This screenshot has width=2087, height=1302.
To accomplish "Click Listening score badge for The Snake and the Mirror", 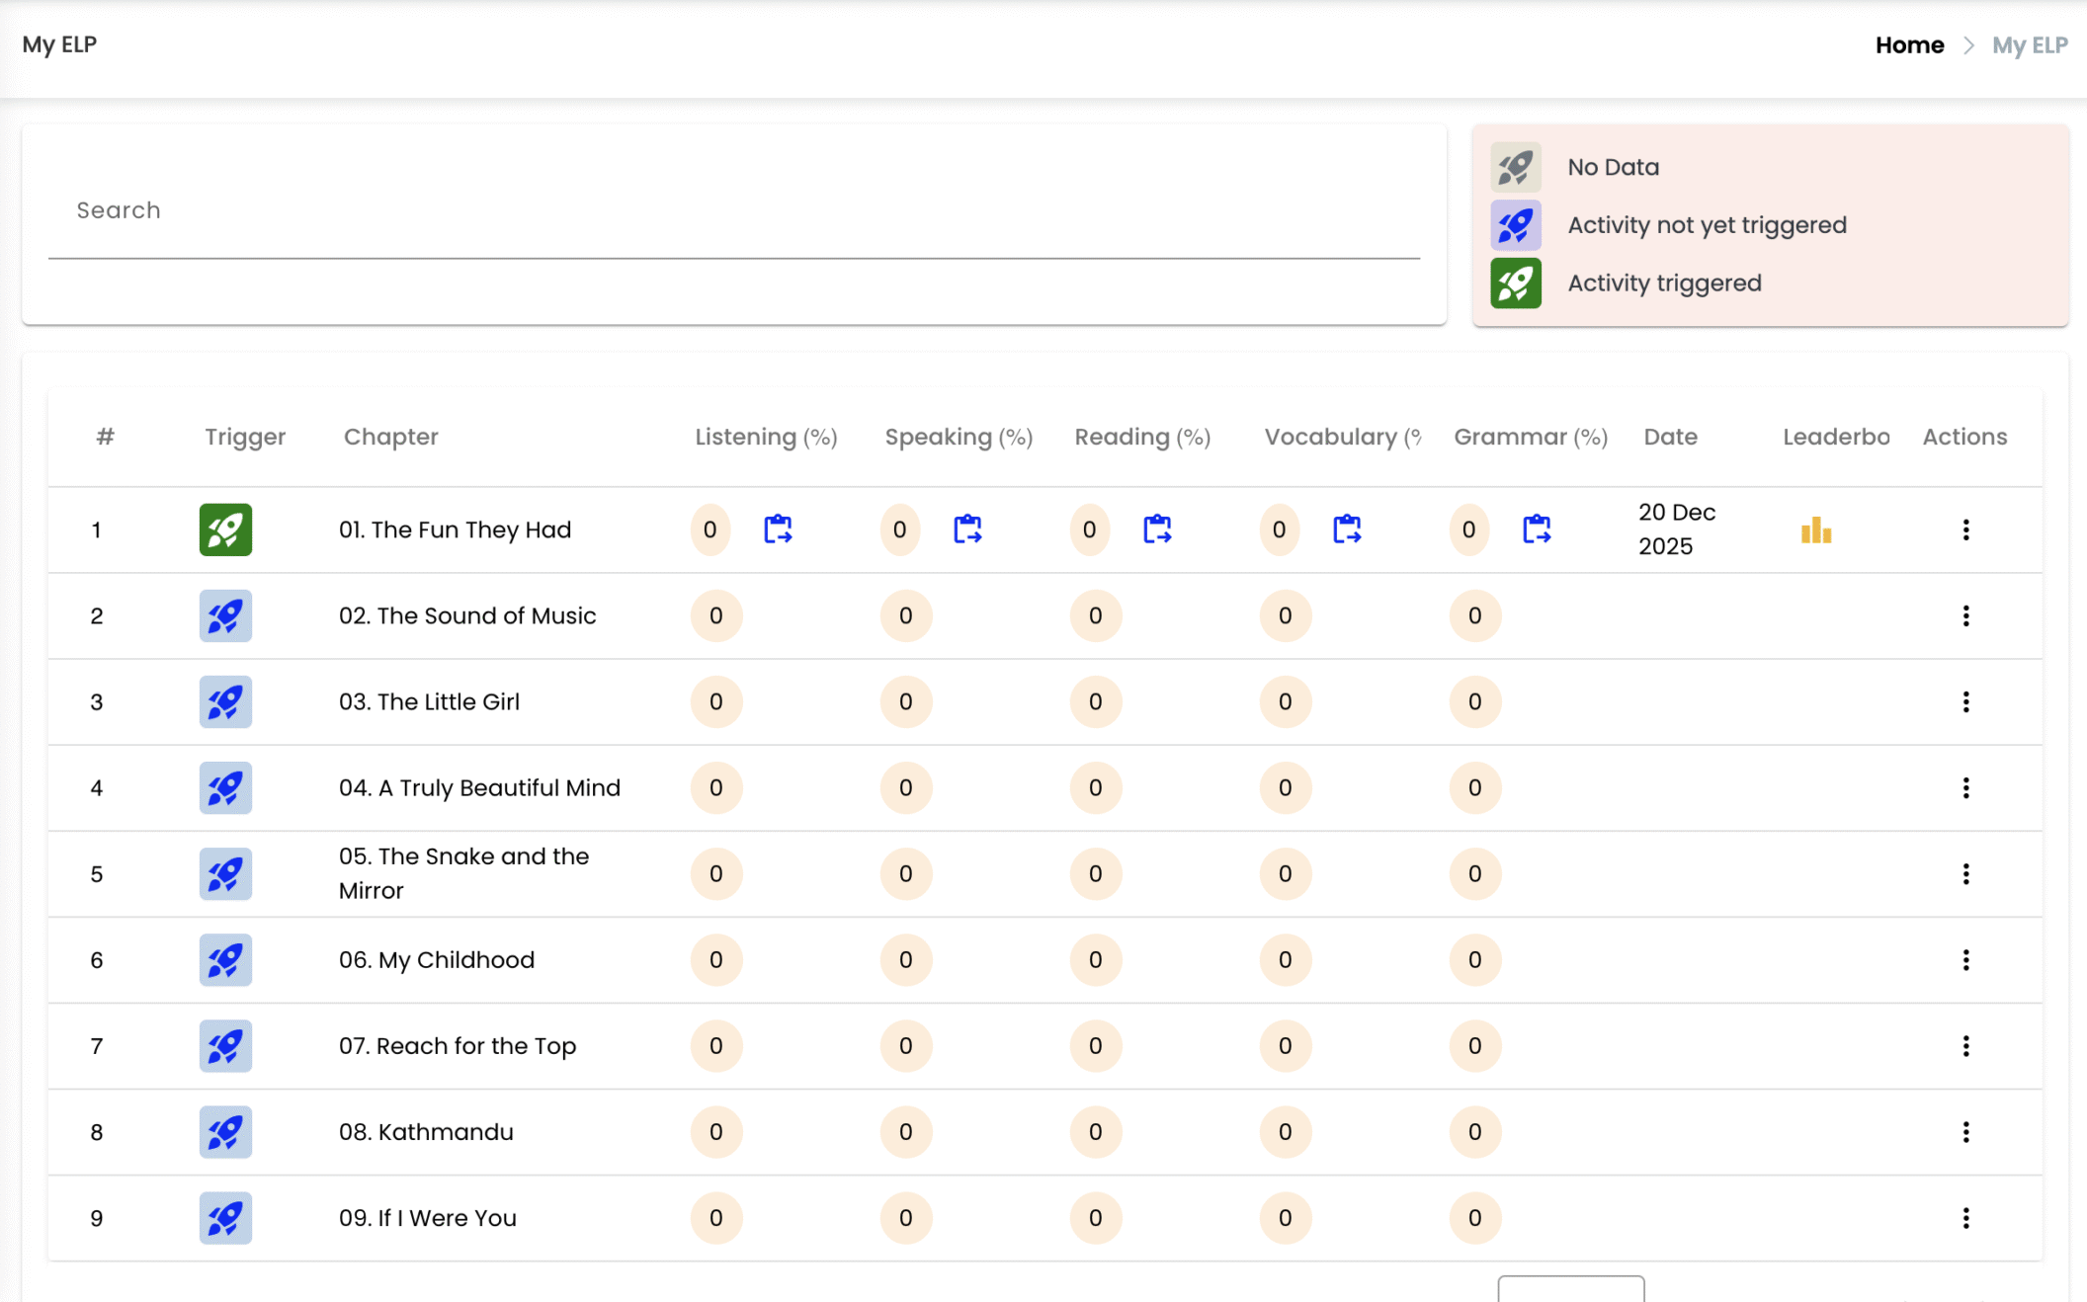I will point(715,873).
